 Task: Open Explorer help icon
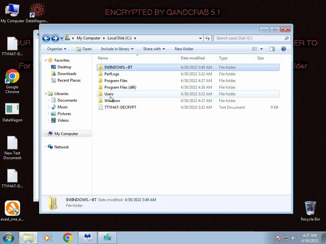(284, 49)
